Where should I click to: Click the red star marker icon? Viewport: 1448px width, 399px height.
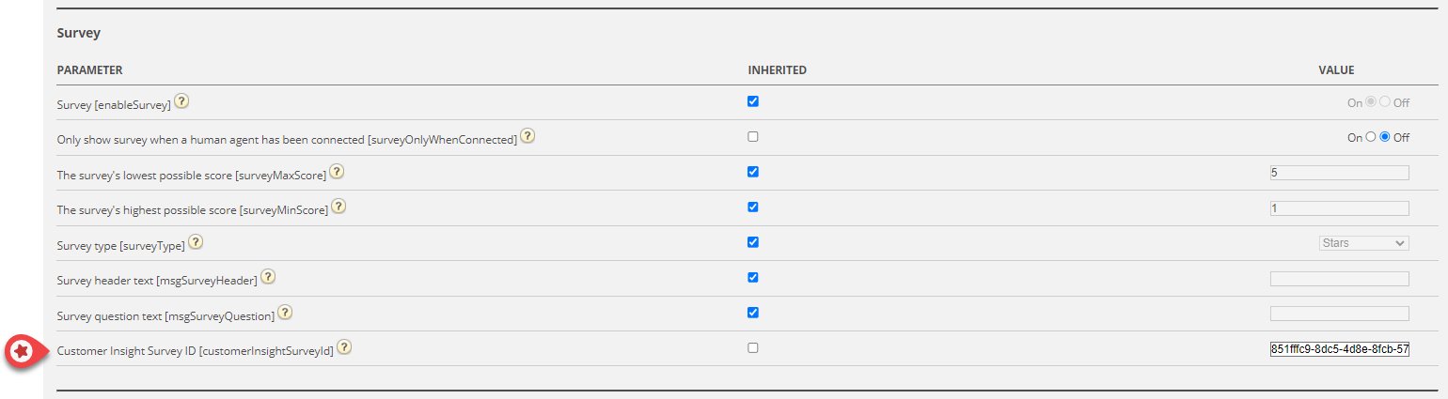20,351
